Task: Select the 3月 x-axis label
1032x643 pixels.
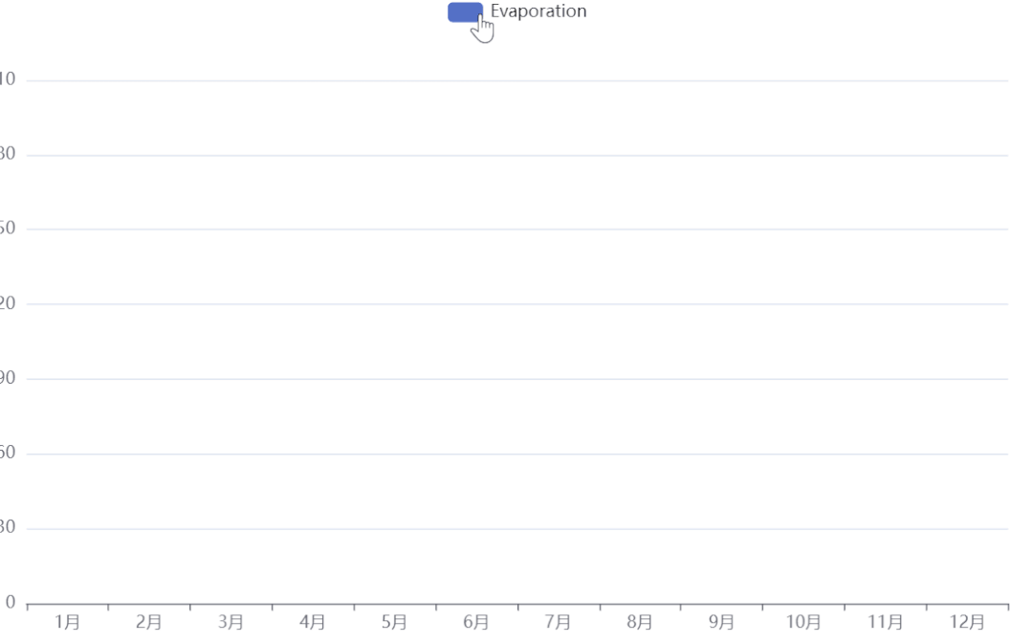Action: coord(231,622)
